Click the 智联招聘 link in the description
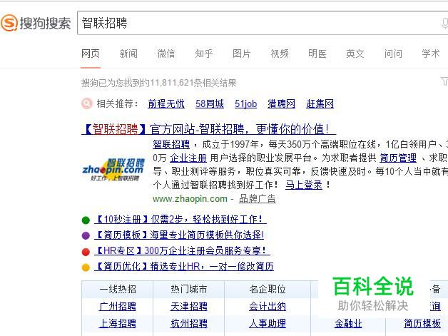 tap(171, 144)
